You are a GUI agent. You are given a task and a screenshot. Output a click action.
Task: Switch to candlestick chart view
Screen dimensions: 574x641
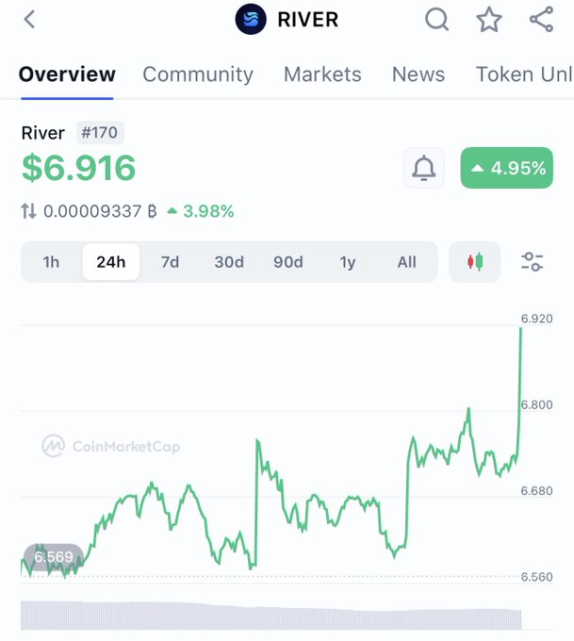[475, 262]
